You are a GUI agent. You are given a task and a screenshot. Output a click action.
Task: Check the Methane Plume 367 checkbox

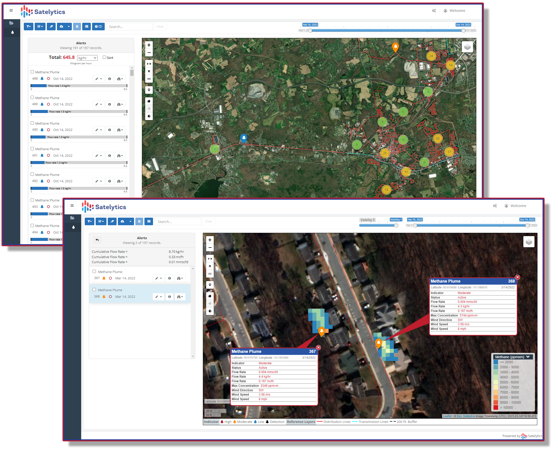(x=94, y=271)
